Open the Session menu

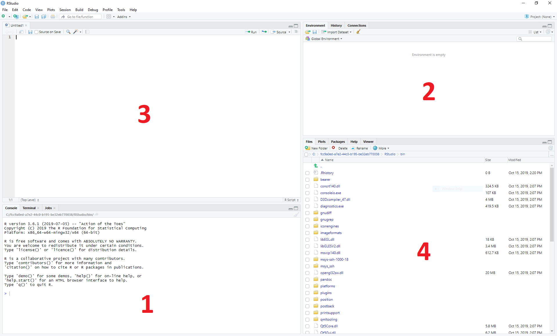click(x=65, y=10)
